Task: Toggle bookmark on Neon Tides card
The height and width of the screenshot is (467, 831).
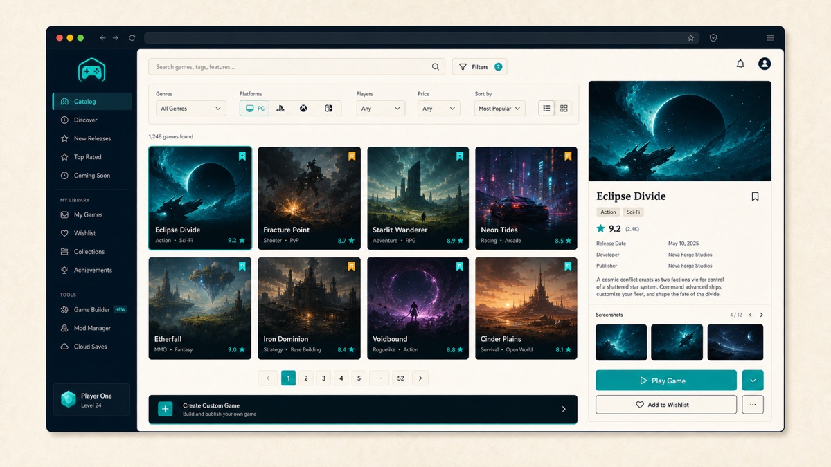Action: [x=568, y=156]
